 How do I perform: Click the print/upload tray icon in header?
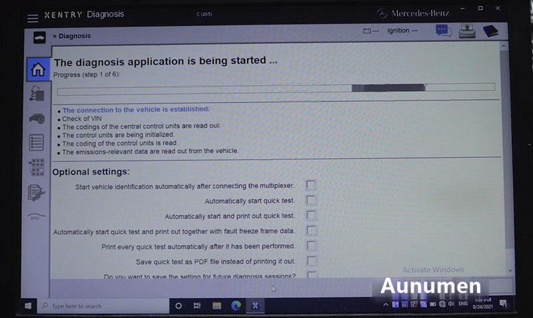click(x=467, y=31)
